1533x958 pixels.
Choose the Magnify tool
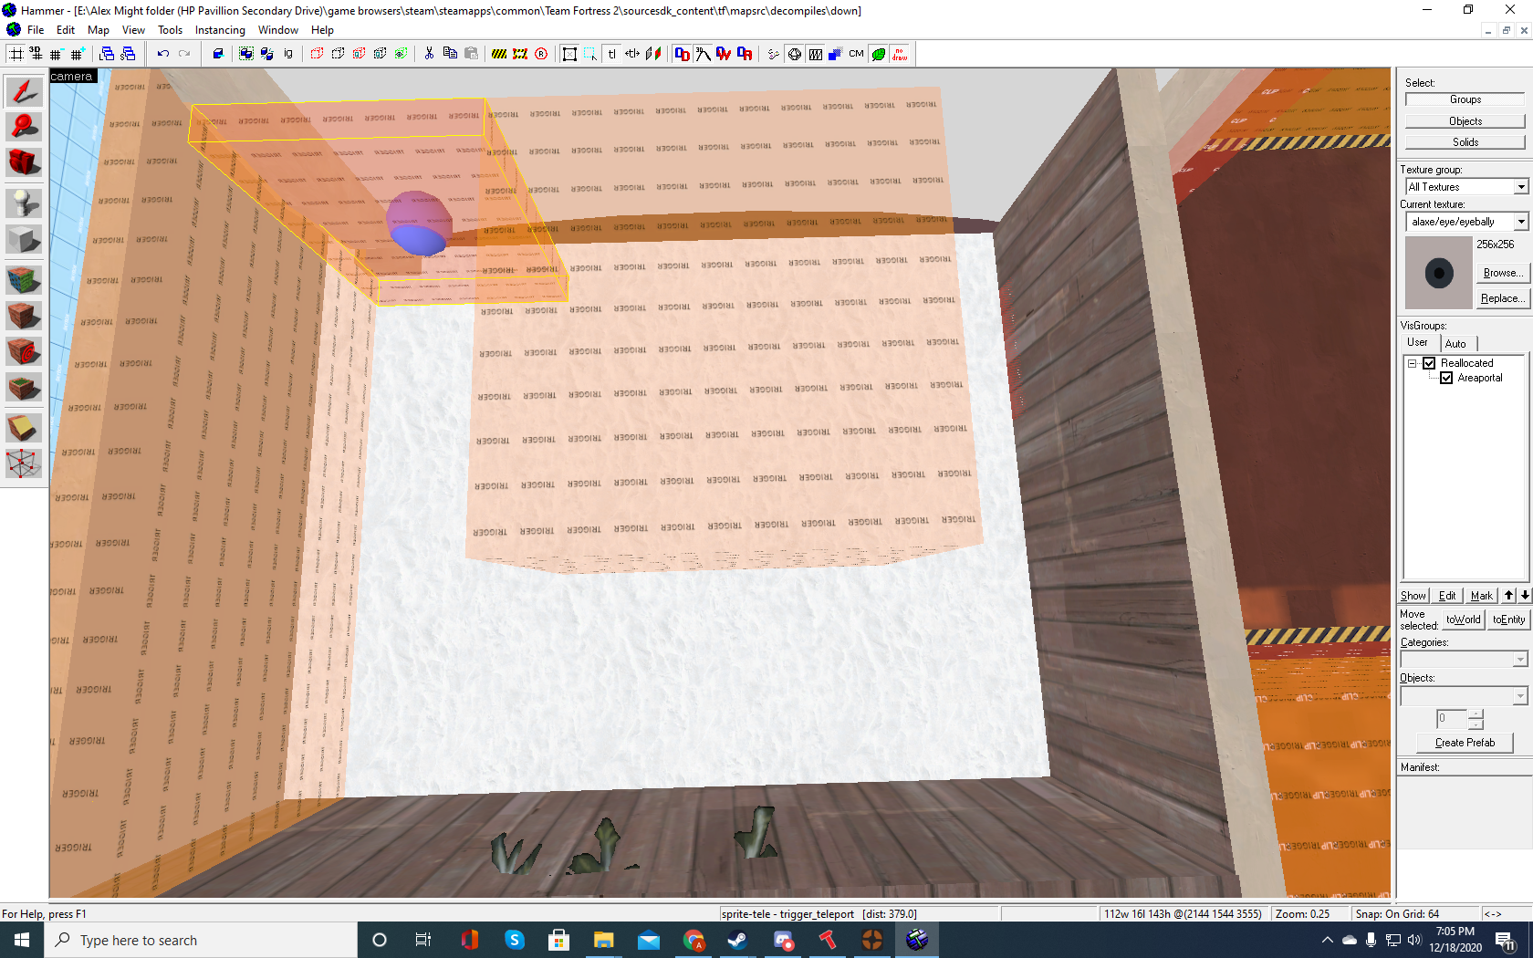[x=24, y=126]
